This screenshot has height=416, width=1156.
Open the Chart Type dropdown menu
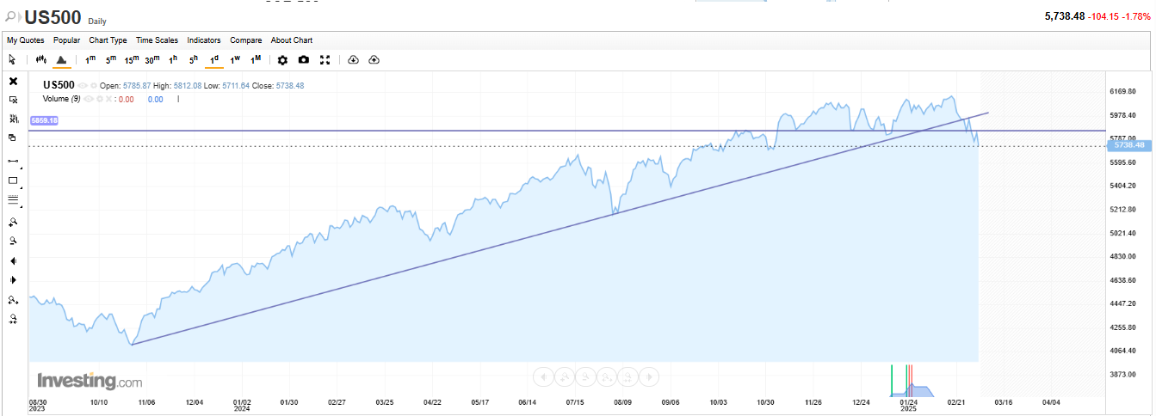click(x=108, y=40)
